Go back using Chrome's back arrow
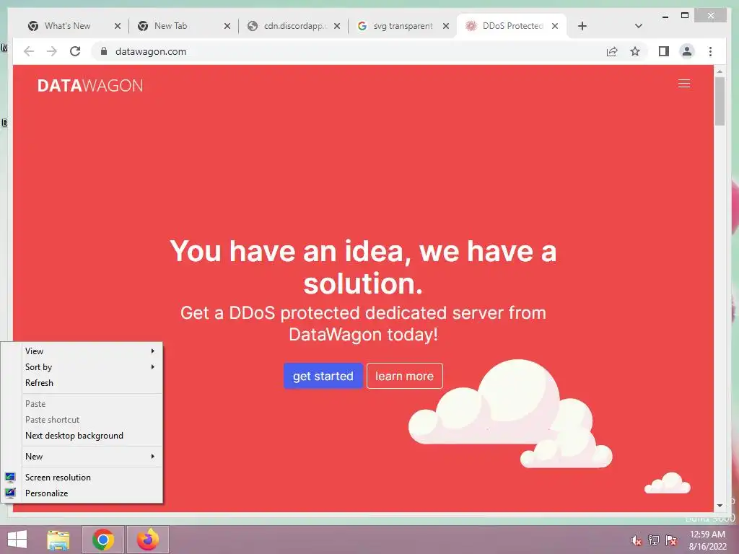This screenshot has width=739, height=554. click(29, 51)
